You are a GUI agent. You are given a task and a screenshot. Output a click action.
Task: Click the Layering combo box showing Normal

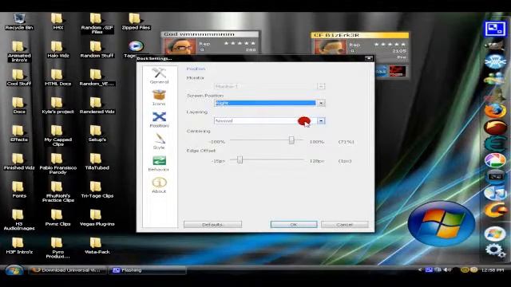point(270,120)
